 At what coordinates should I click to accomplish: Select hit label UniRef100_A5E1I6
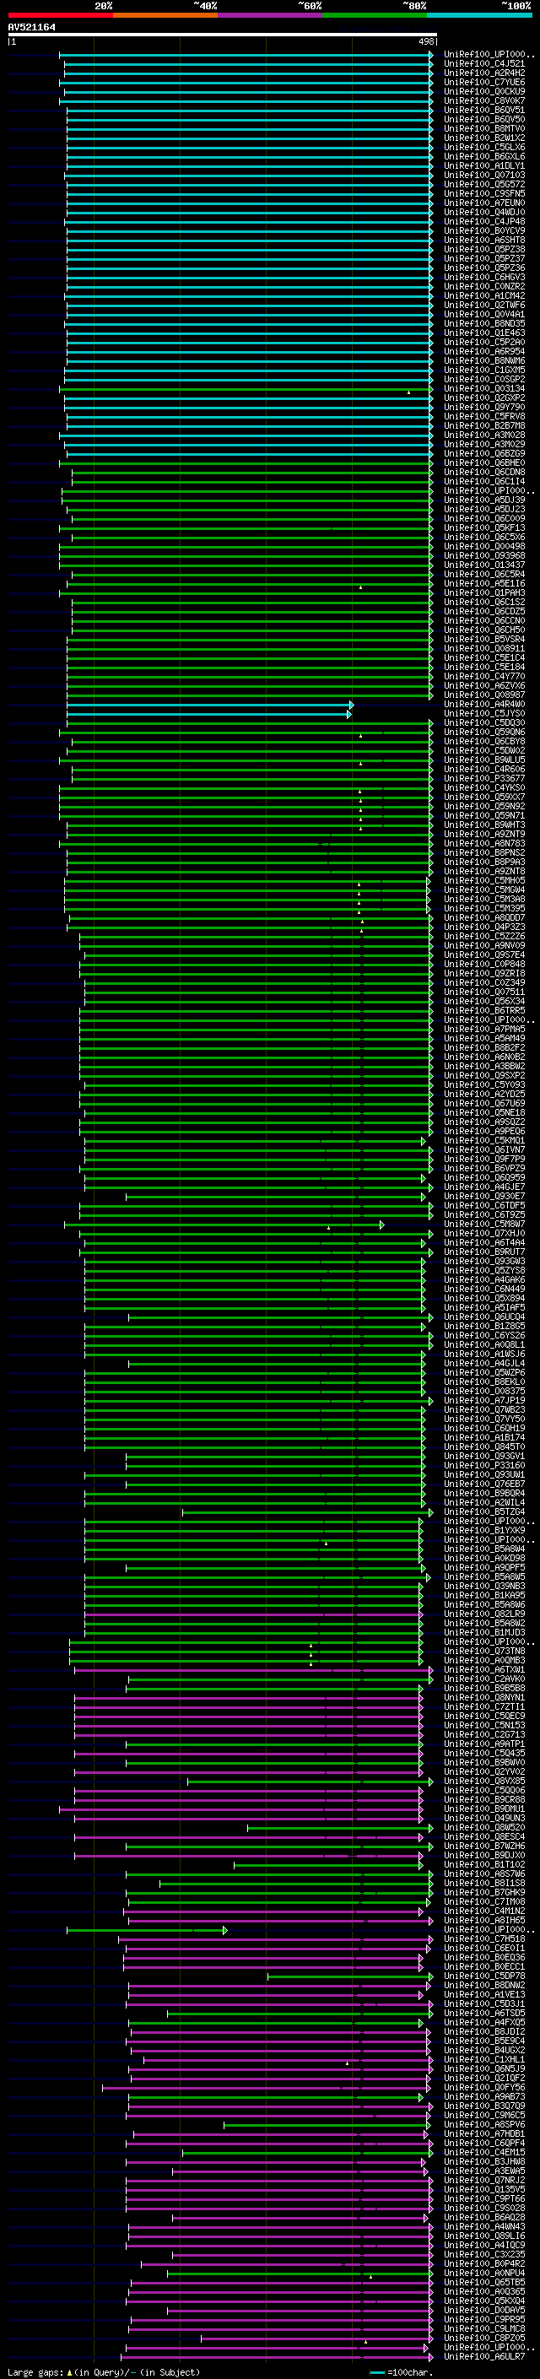[x=484, y=584]
